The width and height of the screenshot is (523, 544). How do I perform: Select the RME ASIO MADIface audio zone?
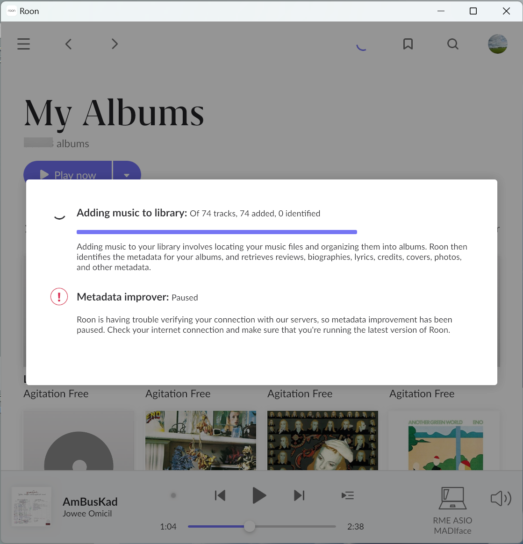click(x=452, y=510)
